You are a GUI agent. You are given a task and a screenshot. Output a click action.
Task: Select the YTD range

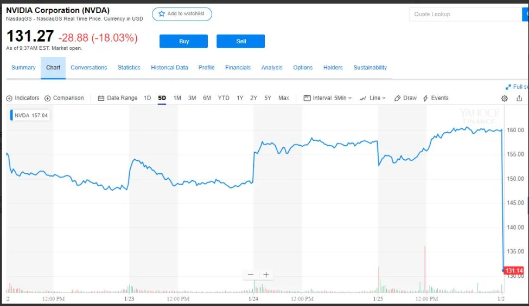click(x=224, y=98)
